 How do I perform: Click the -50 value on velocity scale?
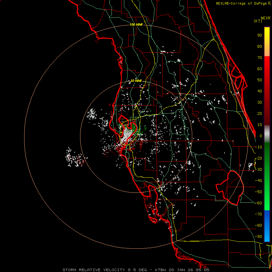[x=258, y=192]
